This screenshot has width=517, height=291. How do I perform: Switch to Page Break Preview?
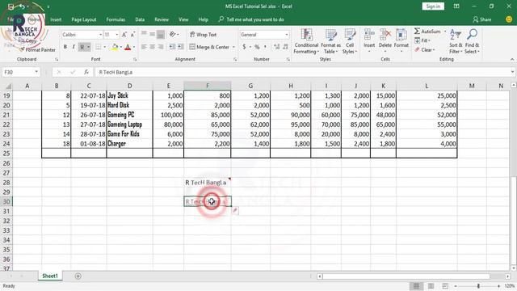pyautogui.click(x=445, y=285)
